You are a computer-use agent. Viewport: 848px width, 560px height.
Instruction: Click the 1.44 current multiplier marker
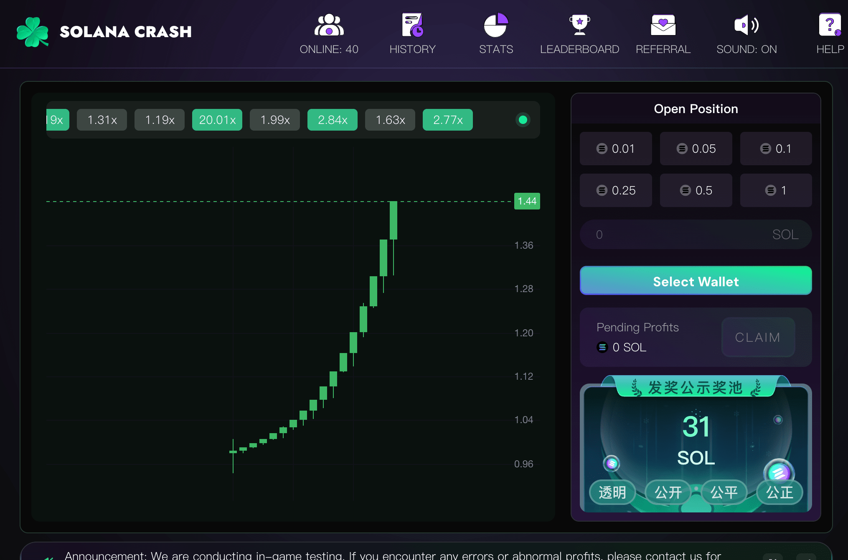click(x=527, y=201)
